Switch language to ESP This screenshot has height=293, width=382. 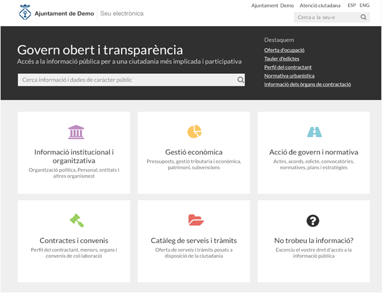pos(352,5)
